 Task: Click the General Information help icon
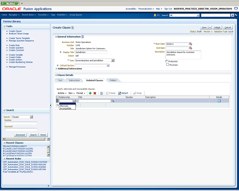(x=82, y=37)
